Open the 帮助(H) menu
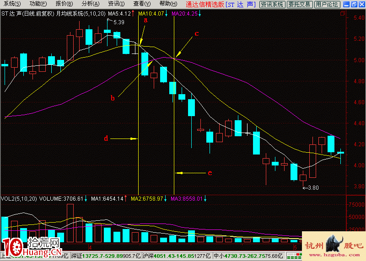 [x=168, y=4]
